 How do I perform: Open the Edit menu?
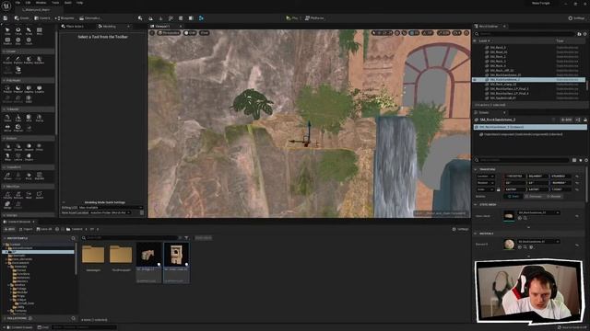[x=28, y=3]
